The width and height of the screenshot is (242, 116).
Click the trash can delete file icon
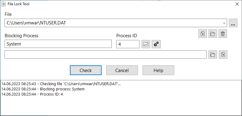[223, 34]
